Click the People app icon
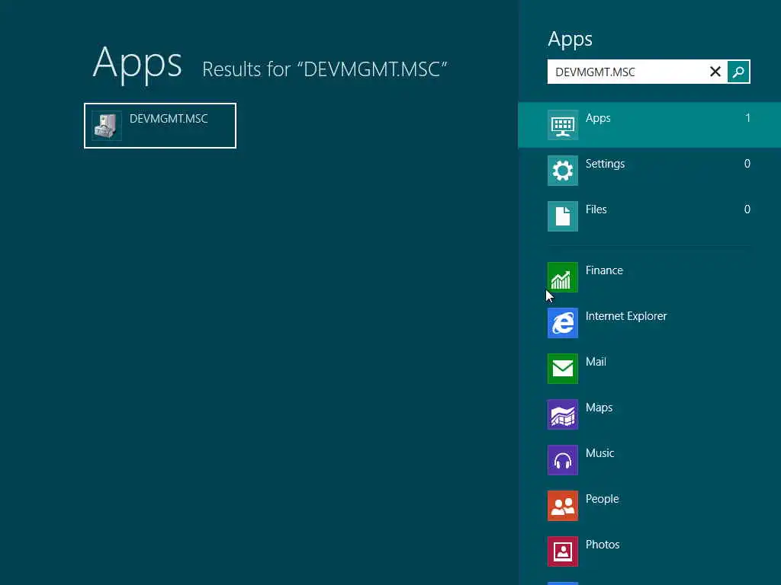This screenshot has width=781, height=585. click(563, 506)
